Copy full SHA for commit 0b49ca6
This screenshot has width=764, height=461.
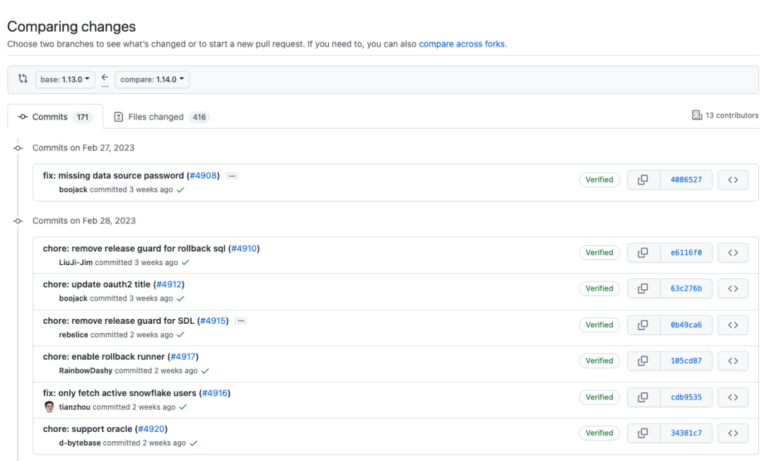[644, 325]
